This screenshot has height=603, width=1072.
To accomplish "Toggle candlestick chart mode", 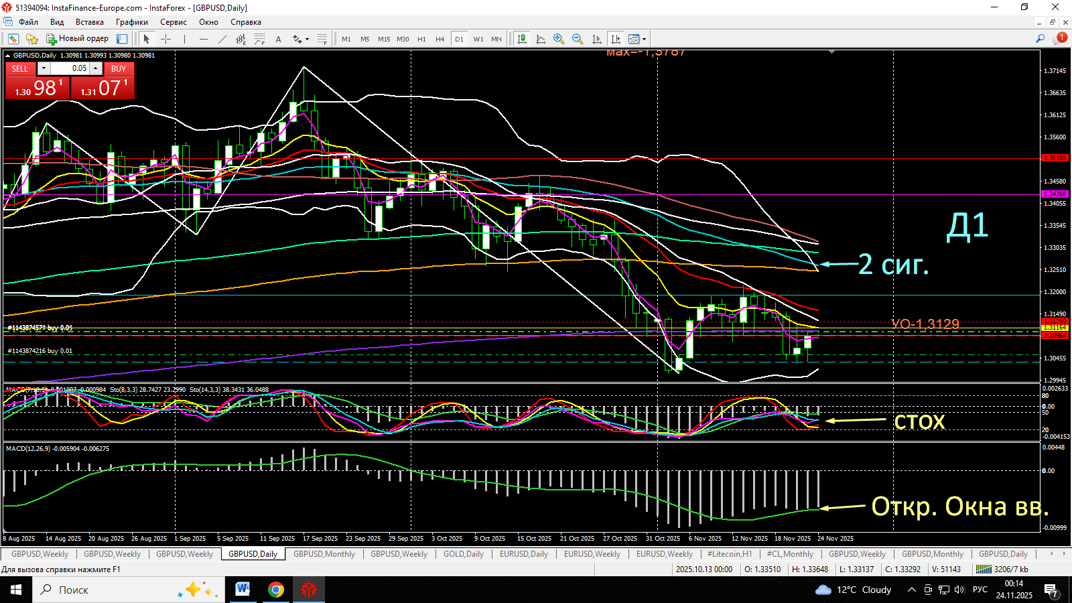I will click(x=522, y=39).
